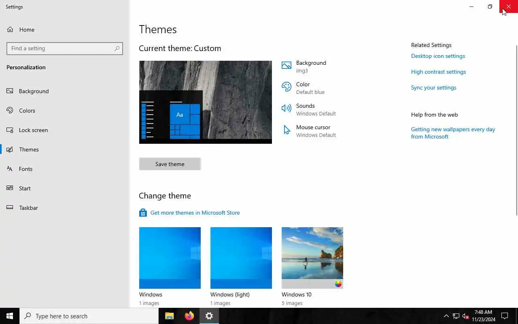Open Taskbar settings page
The height and width of the screenshot is (324, 518).
point(65,208)
